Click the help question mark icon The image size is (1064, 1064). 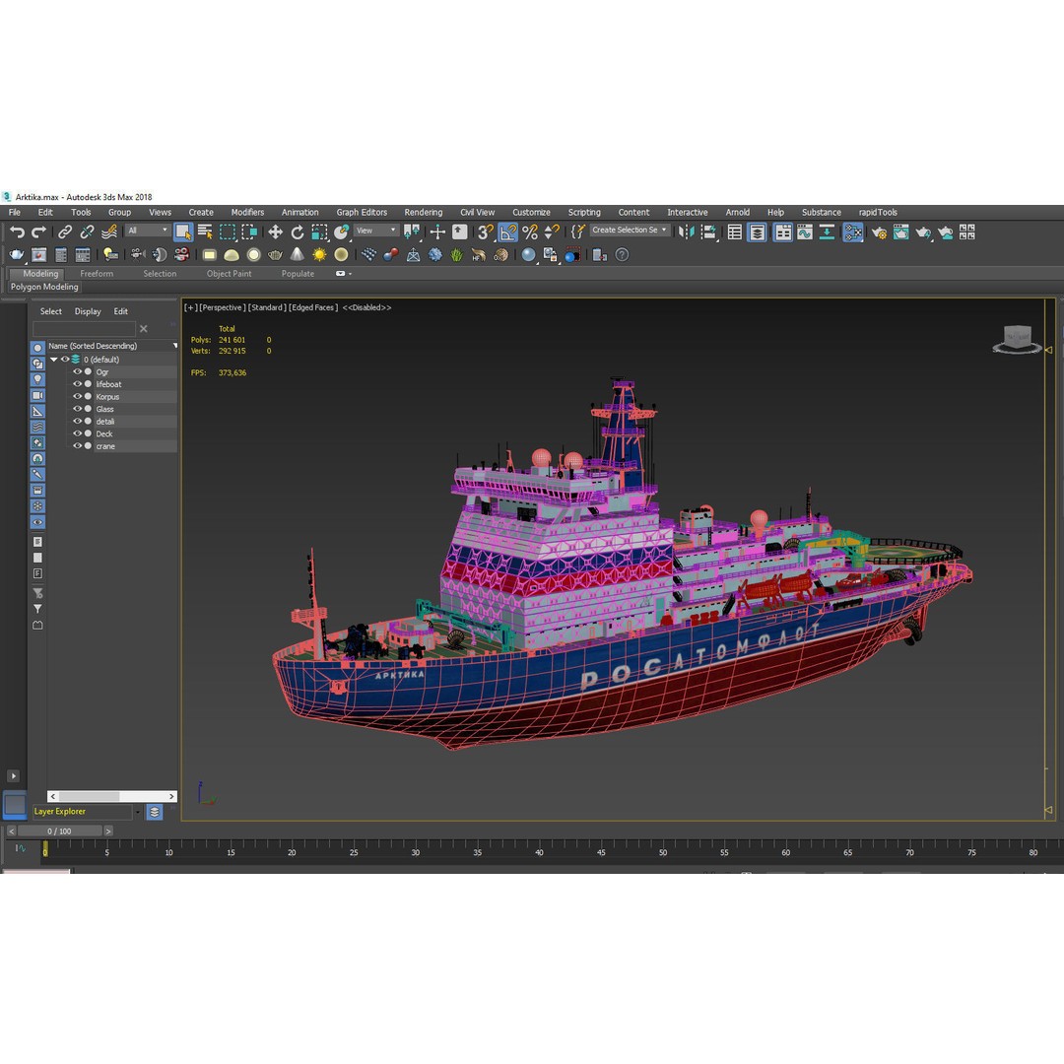coord(622,255)
